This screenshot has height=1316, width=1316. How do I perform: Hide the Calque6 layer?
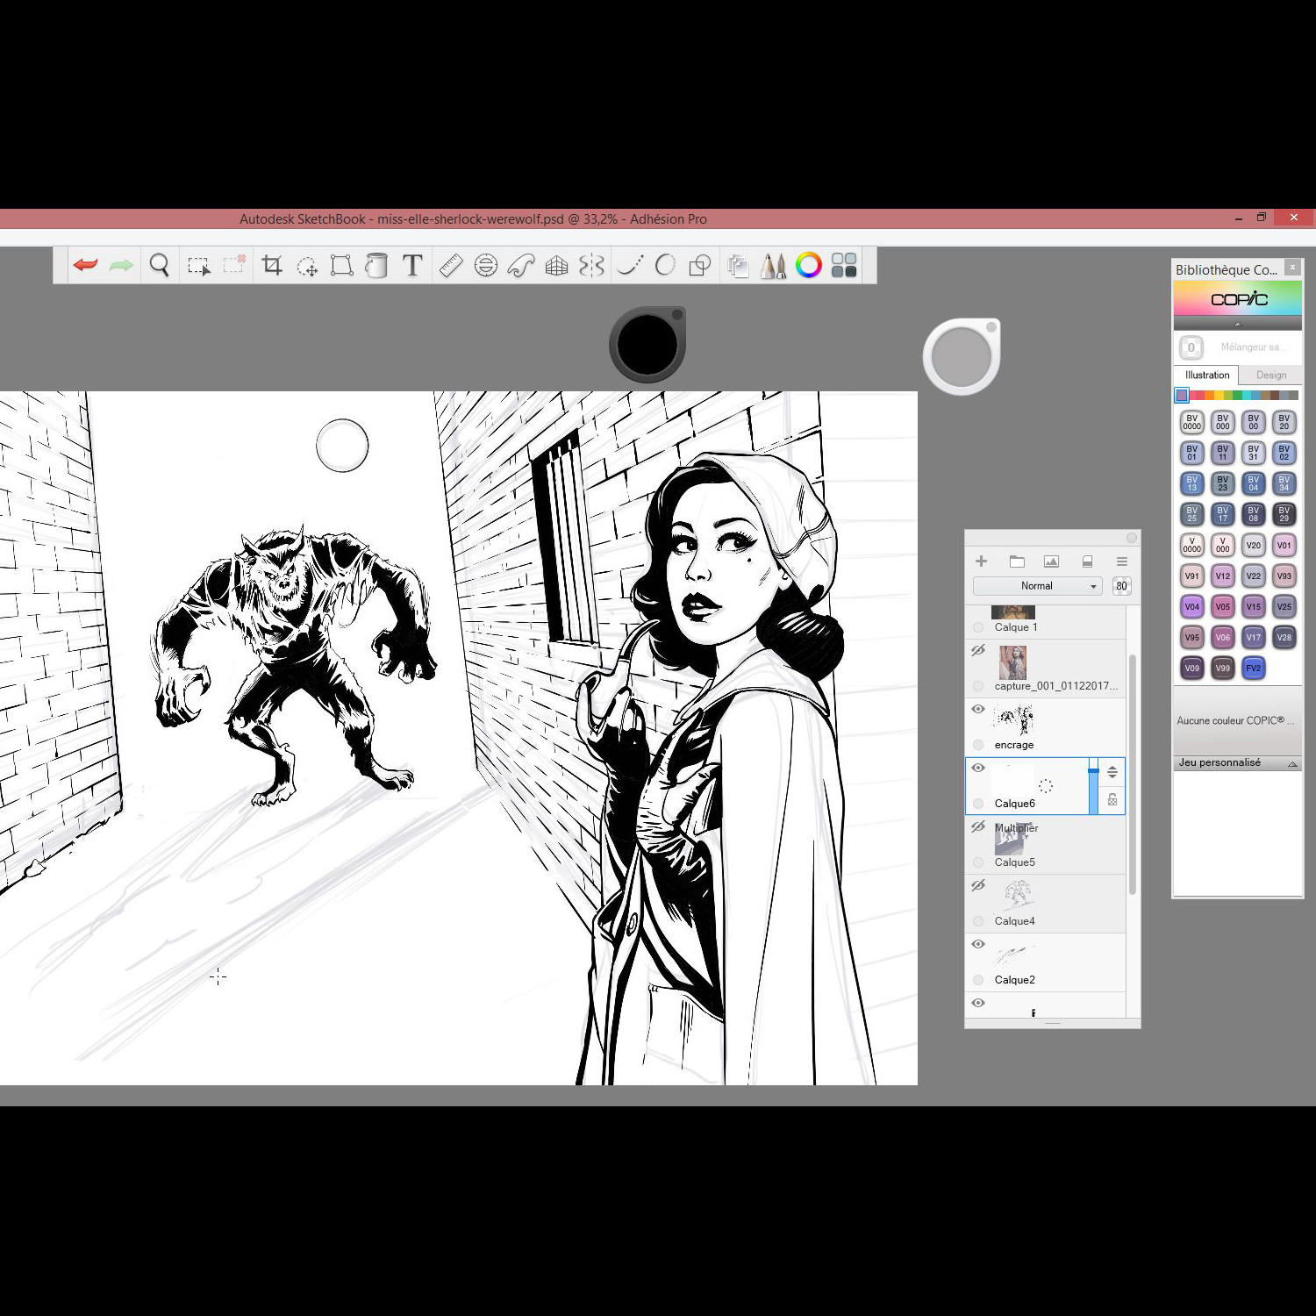(978, 768)
